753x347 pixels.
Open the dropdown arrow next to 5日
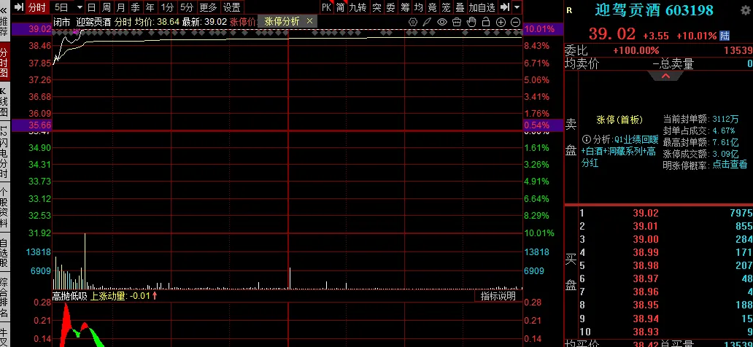pos(80,7)
